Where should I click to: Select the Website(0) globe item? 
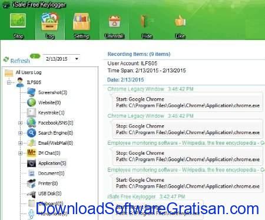44,102
